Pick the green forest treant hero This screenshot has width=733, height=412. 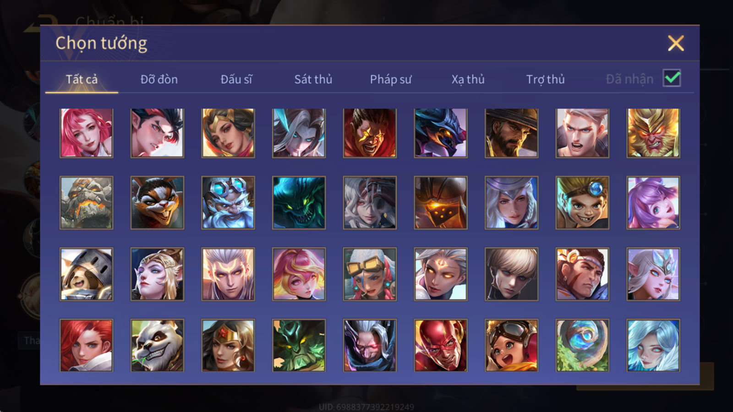299,345
